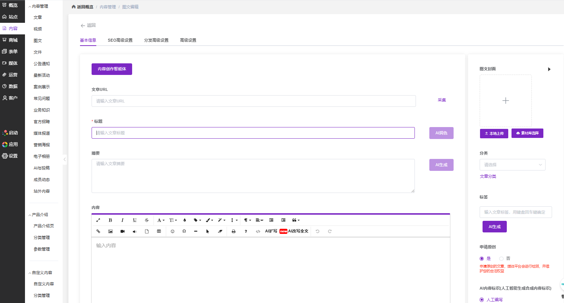
Task: Insert a file using the document icon
Action: click(147, 231)
